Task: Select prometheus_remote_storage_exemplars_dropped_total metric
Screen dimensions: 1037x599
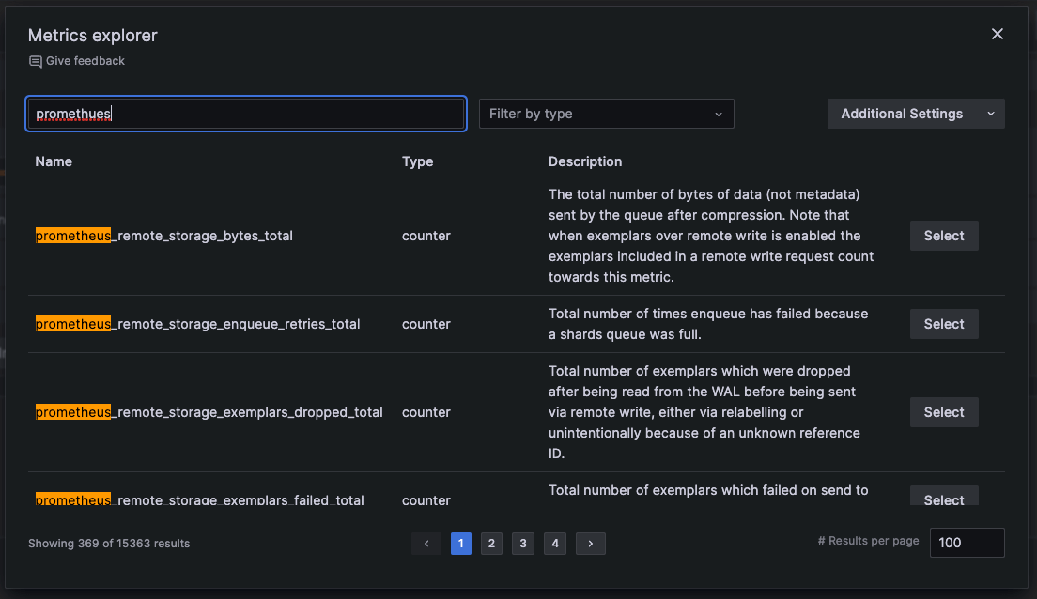Action: click(x=943, y=411)
